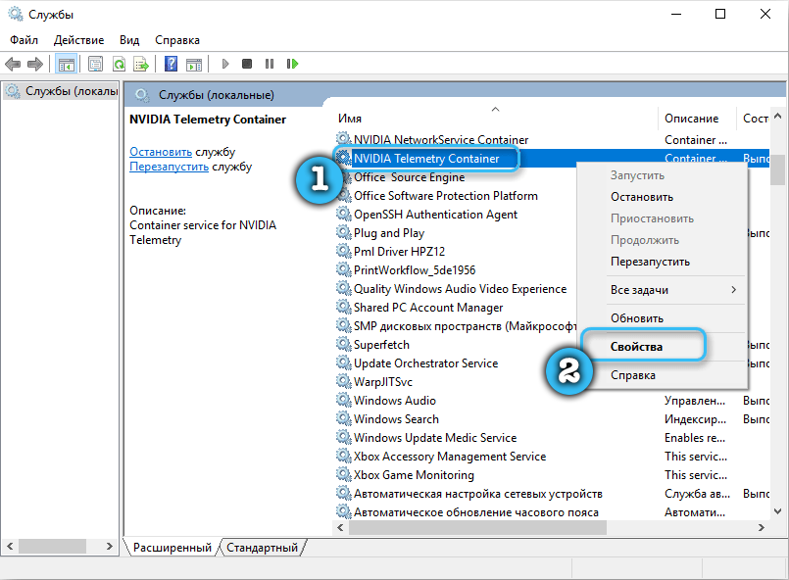Click the Export list toolbar icon
This screenshot has width=789, height=580.
coord(141,64)
